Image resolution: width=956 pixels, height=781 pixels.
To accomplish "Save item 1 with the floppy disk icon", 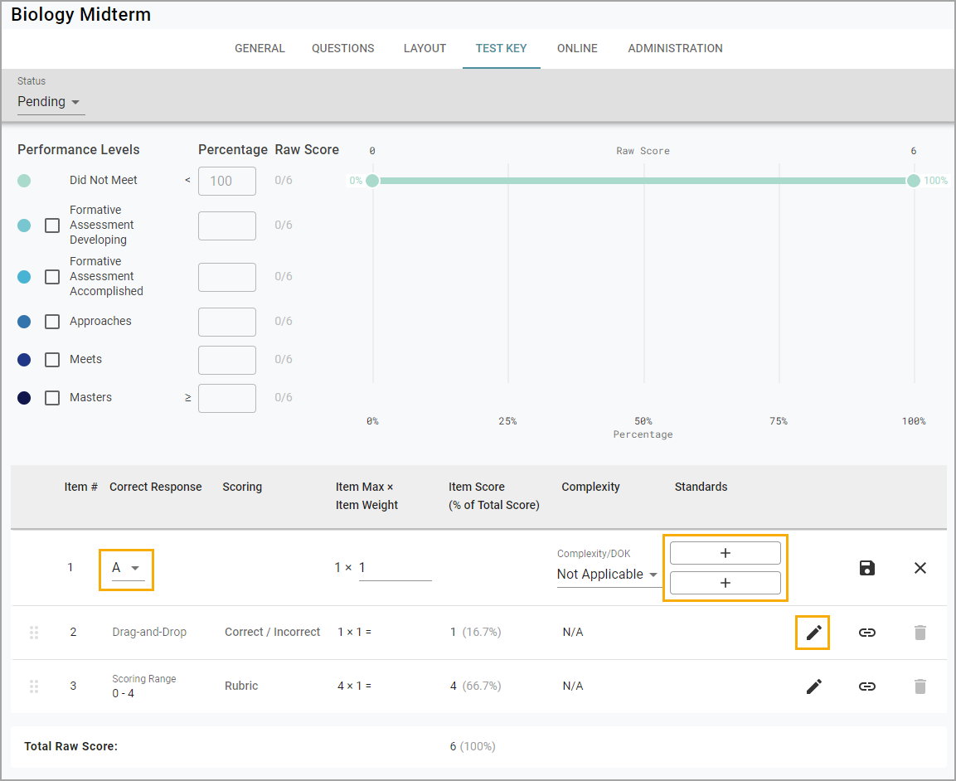I will (x=866, y=568).
